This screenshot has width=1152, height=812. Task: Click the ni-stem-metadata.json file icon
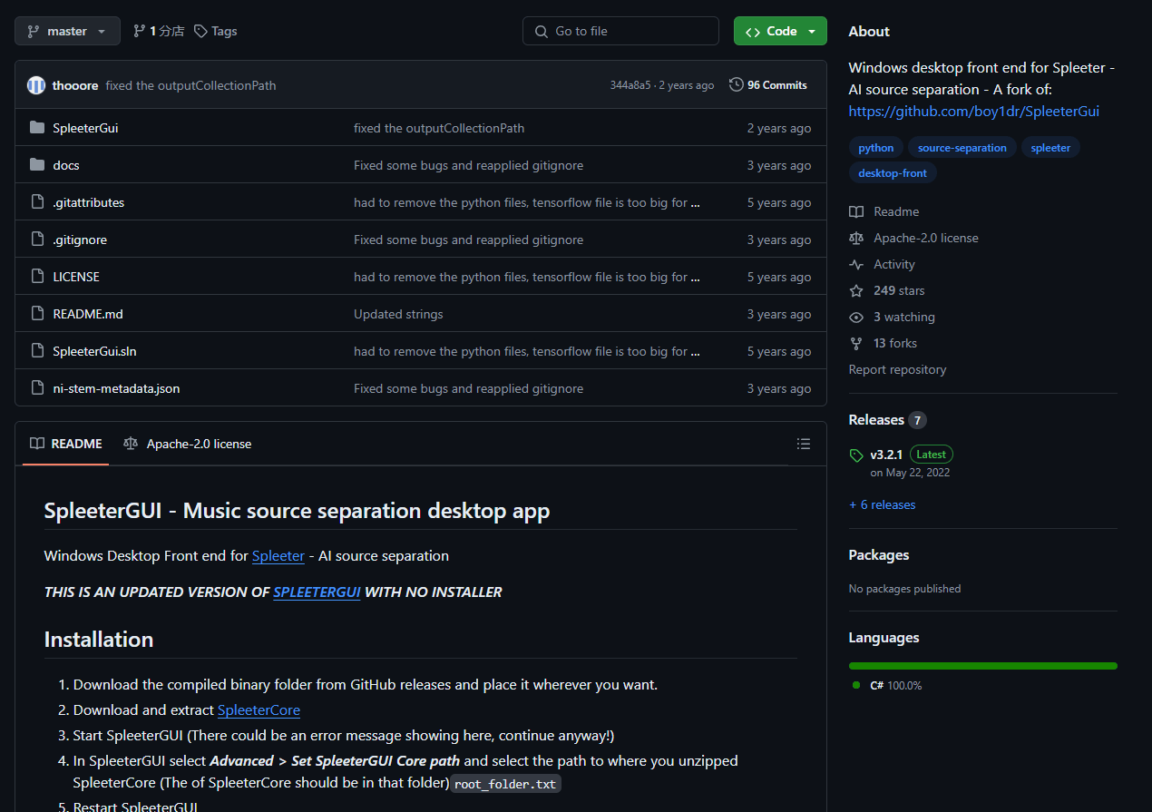[x=37, y=388]
